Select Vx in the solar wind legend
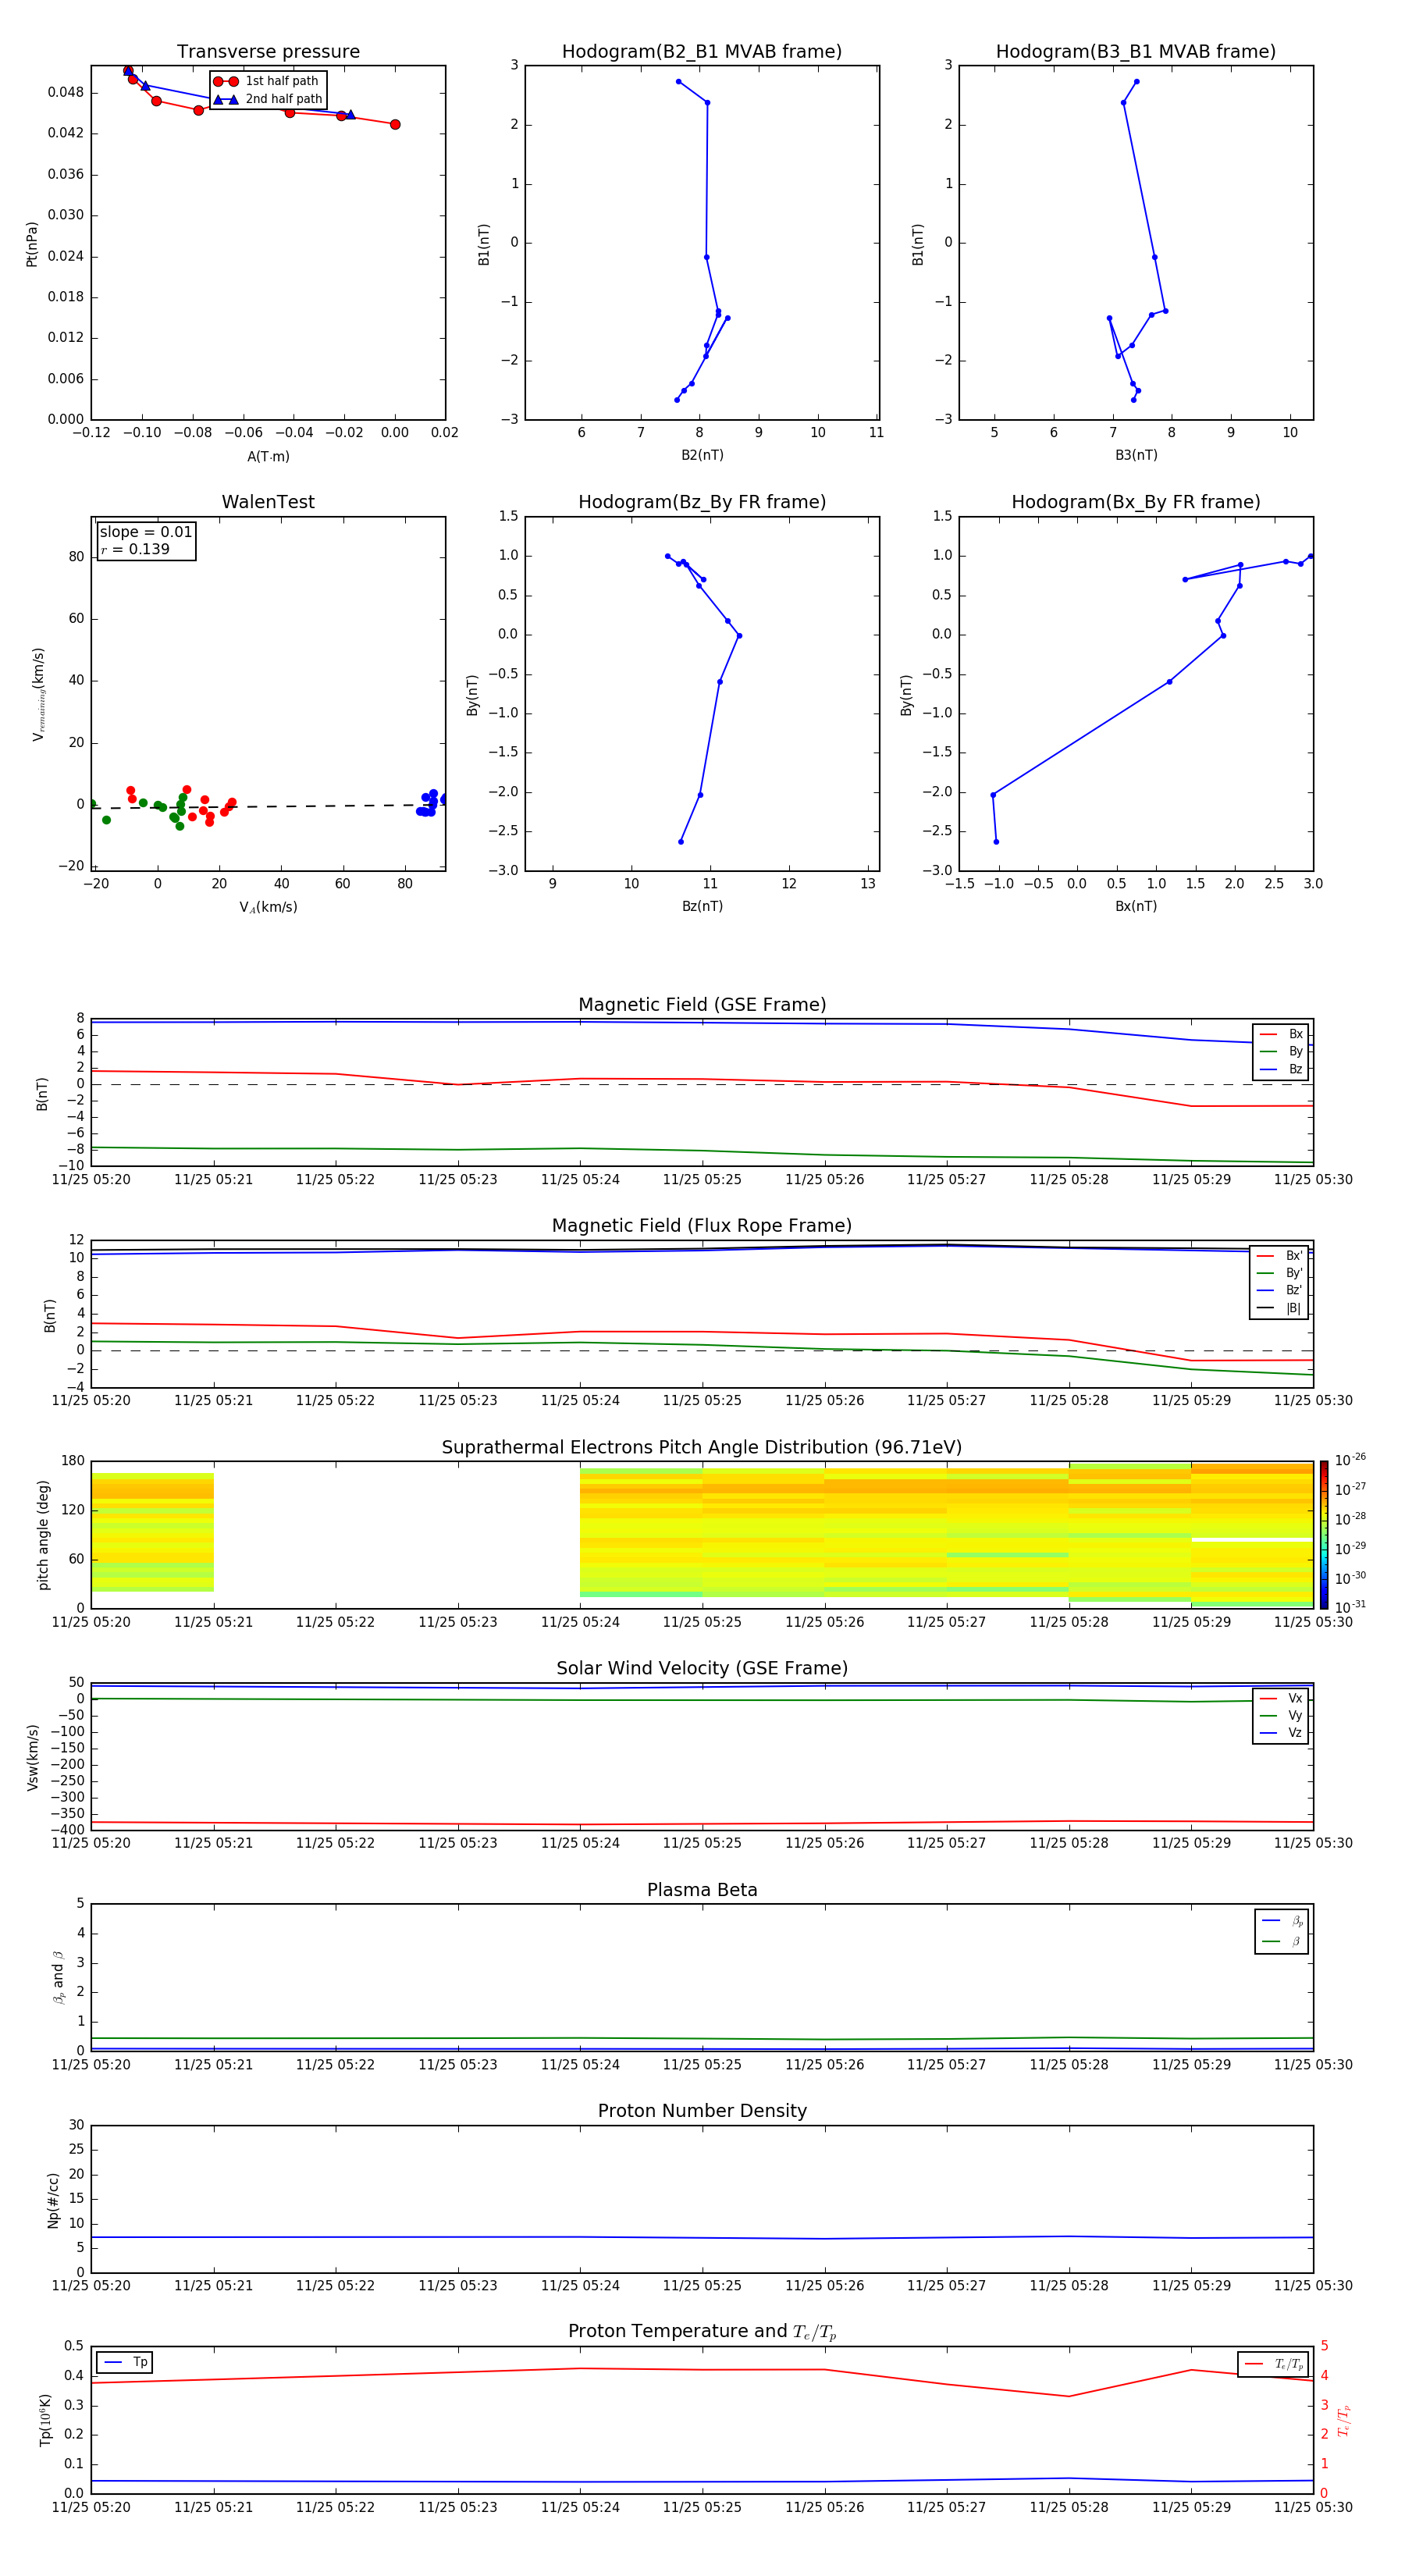1405x2576 pixels. 1281,1698
